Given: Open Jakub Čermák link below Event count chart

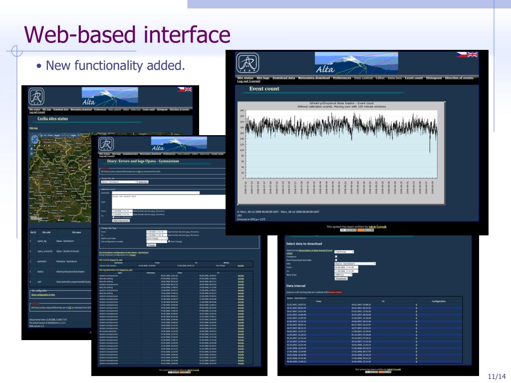Looking at the screenshot, I should [377, 227].
